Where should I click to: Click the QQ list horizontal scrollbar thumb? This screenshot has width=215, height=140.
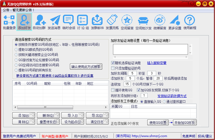click(x=45, y=107)
